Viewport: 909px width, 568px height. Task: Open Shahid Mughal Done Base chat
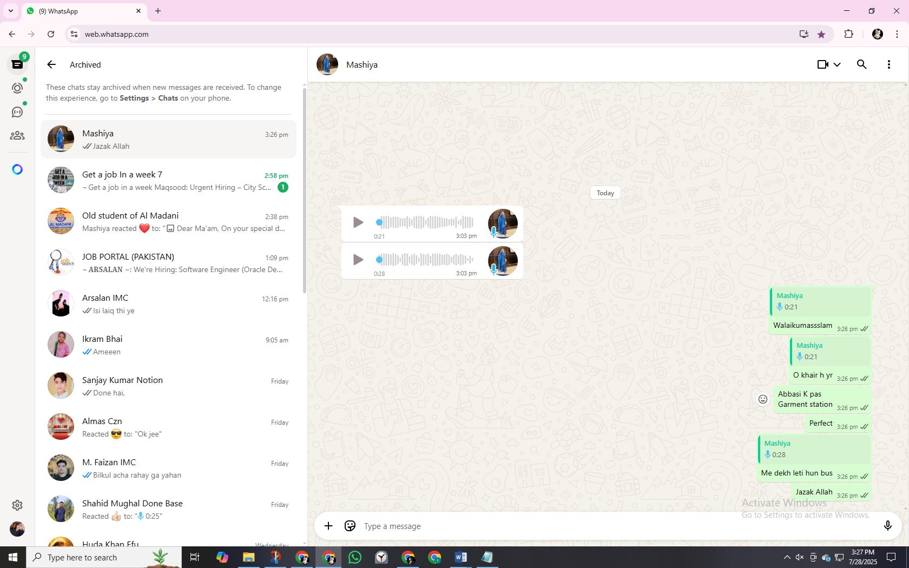pyautogui.click(x=168, y=509)
